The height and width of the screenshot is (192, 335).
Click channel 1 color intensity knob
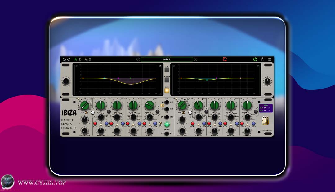coord(85,131)
